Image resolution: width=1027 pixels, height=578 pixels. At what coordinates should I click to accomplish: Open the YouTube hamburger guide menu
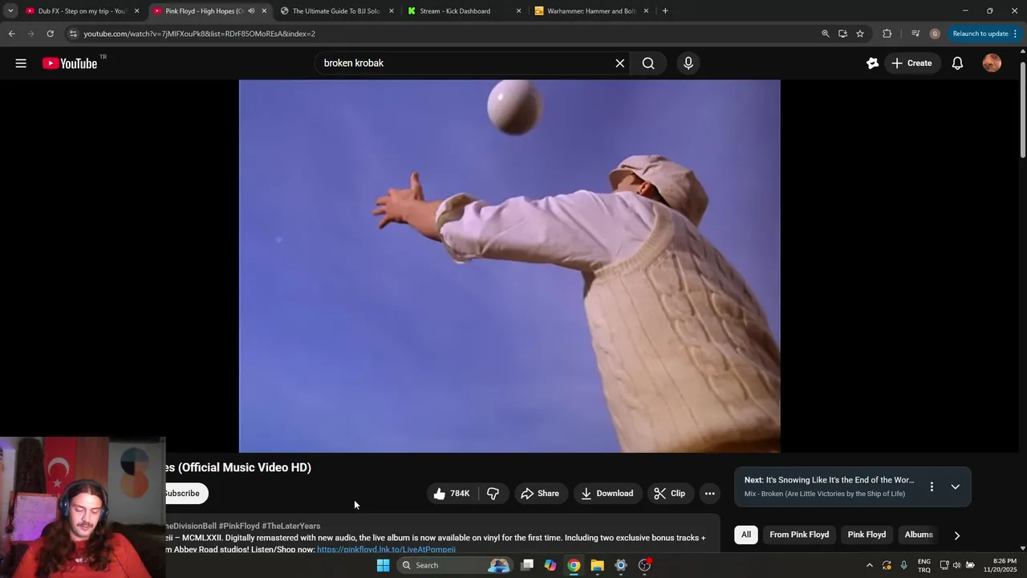pyautogui.click(x=21, y=63)
